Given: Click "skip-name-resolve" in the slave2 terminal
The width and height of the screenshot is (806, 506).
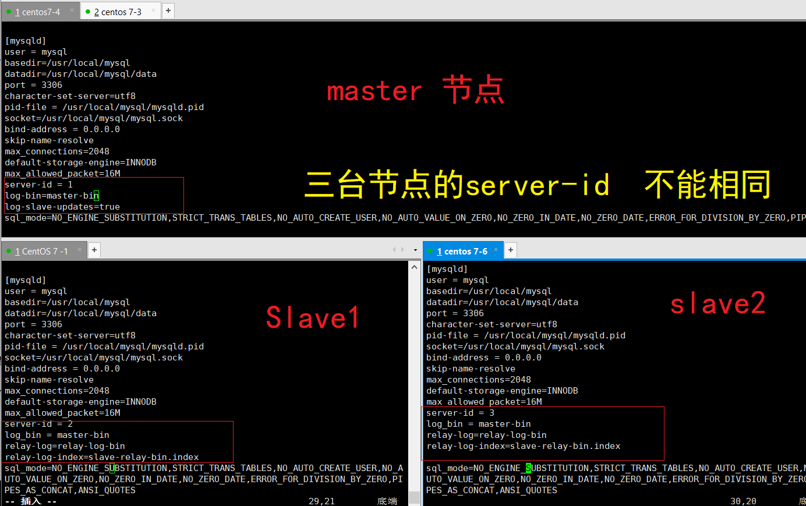Looking at the screenshot, I should tap(471, 369).
